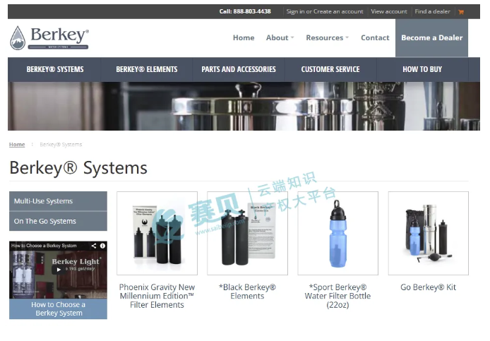Click the stainless steel Berkey hero banner
The height and width of the screenshot is (341, 490).
coord(244,107)
